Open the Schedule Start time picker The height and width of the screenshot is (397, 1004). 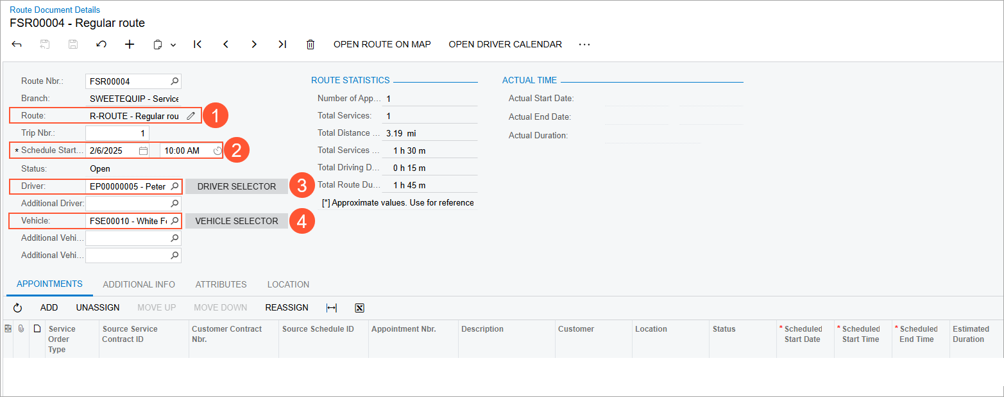tap(217, 150)
